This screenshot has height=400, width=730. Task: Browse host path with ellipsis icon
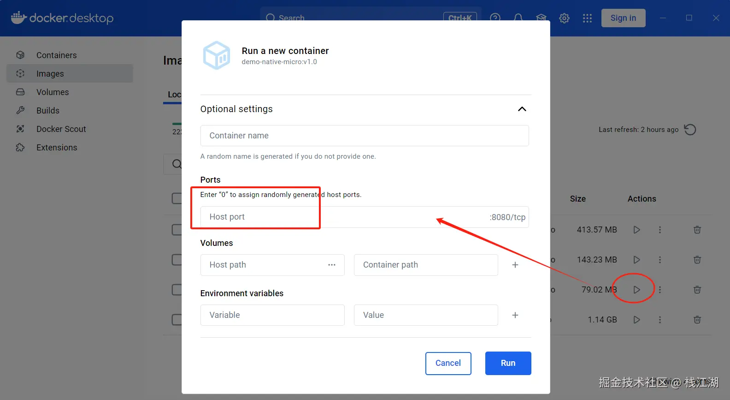click(x=332, y=265)
